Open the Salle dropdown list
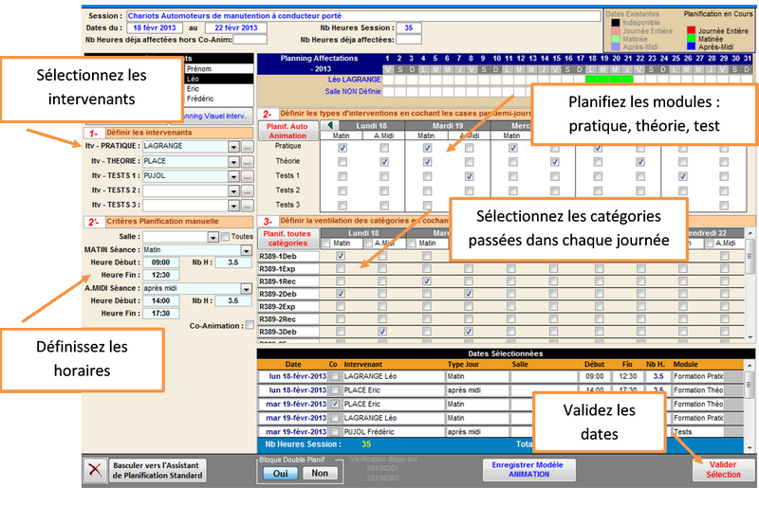The width and height of the screenshot is (759, 506). (x=213, y=237)
